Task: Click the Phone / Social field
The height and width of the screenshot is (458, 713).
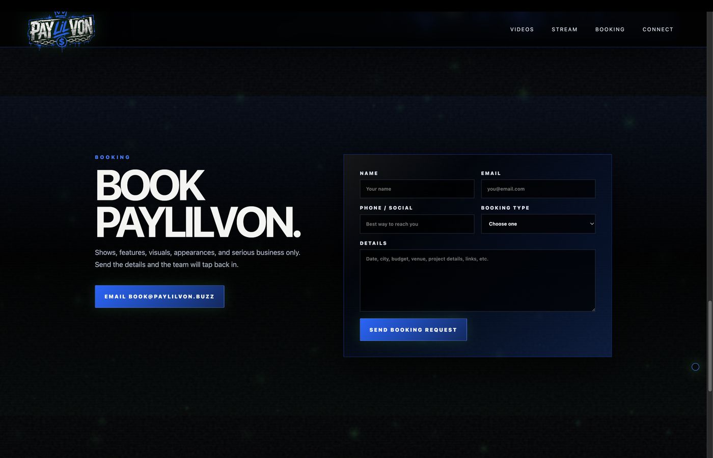Action: tap(417, 224)
